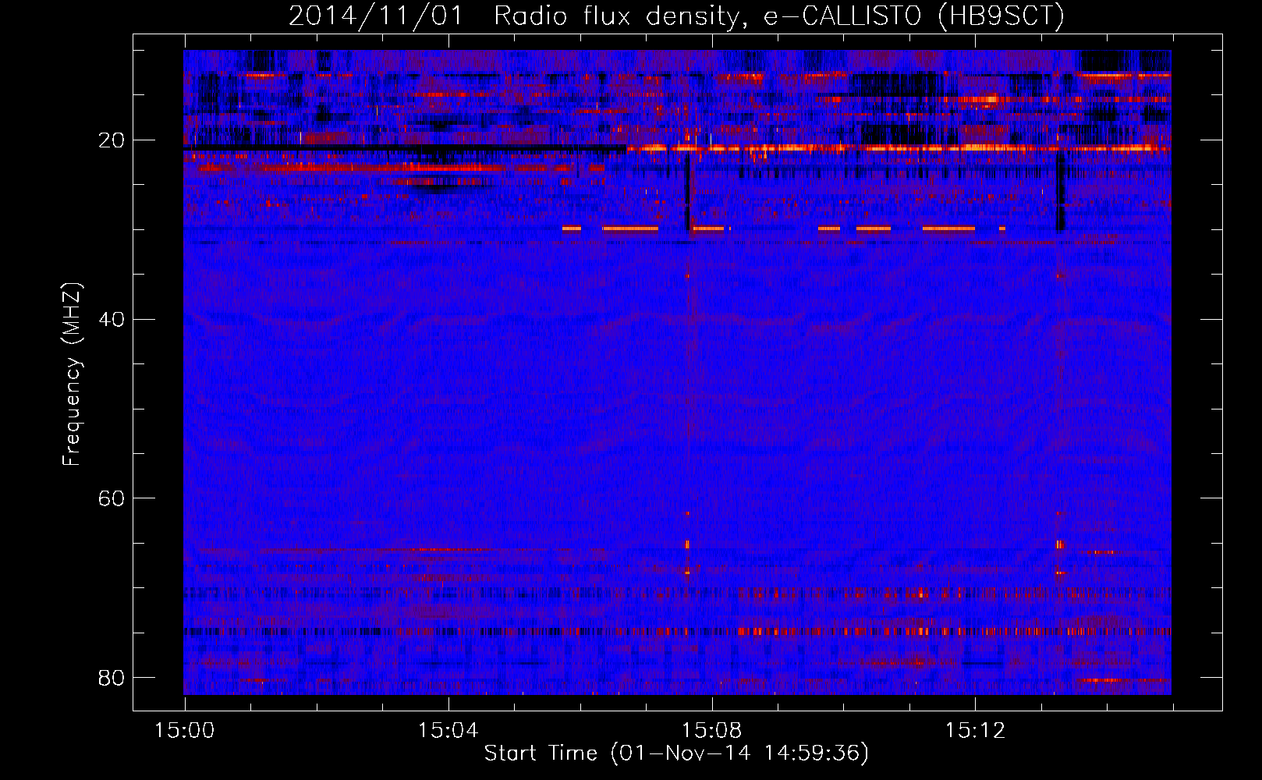Click the 'Frequency (MHZ)' axis label
Screen dimensions: 1262x780
(72, 374)
